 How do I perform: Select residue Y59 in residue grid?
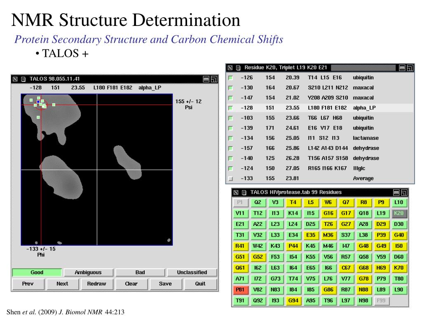[381, 257]
